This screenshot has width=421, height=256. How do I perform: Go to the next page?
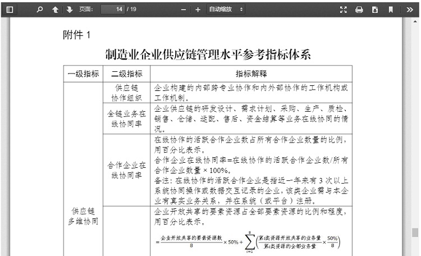pyautogui.click(x=70, y=10)
